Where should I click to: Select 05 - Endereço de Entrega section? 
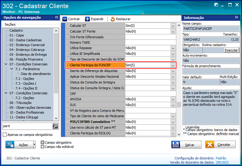click(x=28, y=55)
